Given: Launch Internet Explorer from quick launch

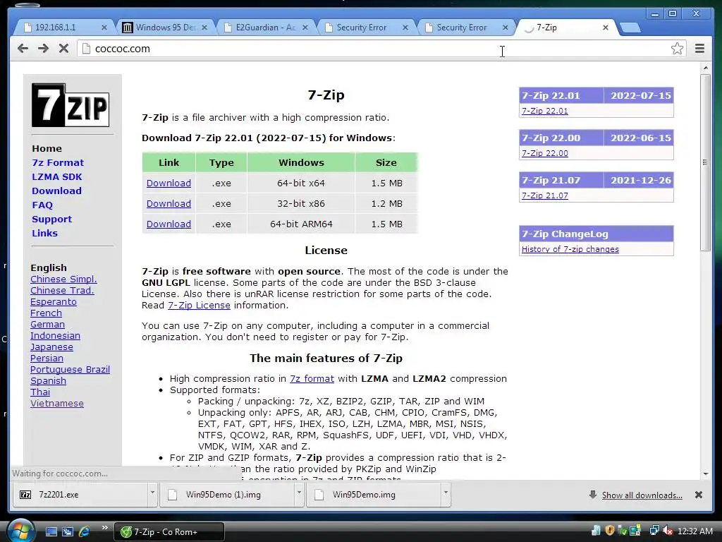Looking at the screenshot, I should pos(85,531).
